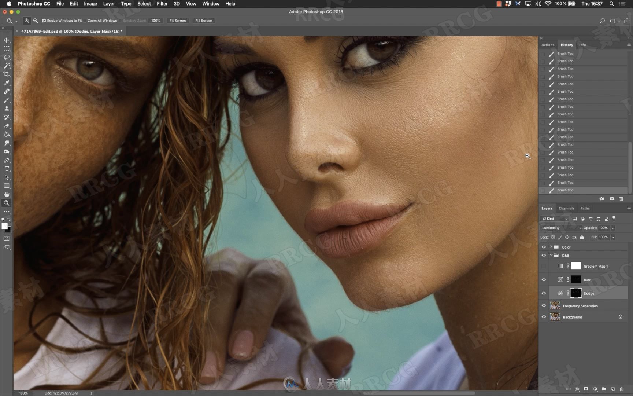The image size is (633, 396).
Task: Toggle Resize Windows to Fit checkbox
Action: tap(44, 21)
